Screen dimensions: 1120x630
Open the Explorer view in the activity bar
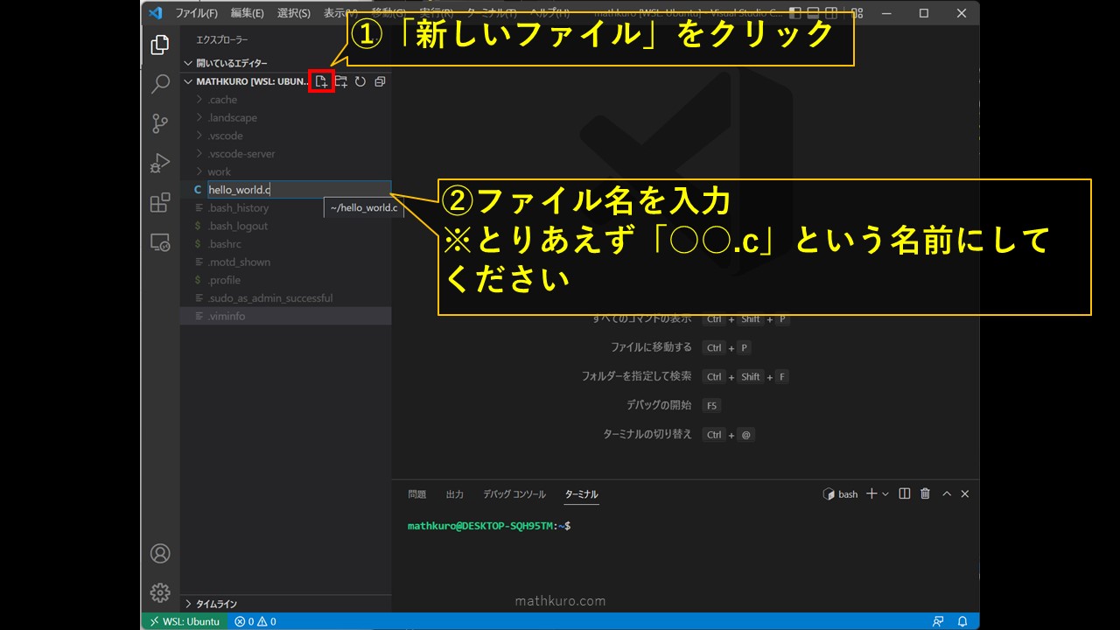(160, 45)
